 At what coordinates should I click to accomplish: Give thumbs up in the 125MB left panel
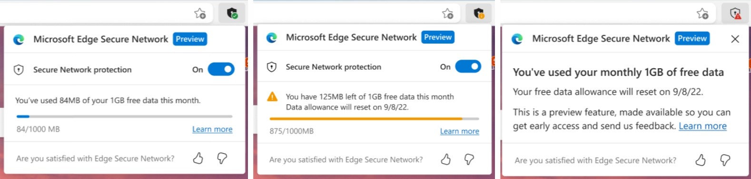coord(445,160)
